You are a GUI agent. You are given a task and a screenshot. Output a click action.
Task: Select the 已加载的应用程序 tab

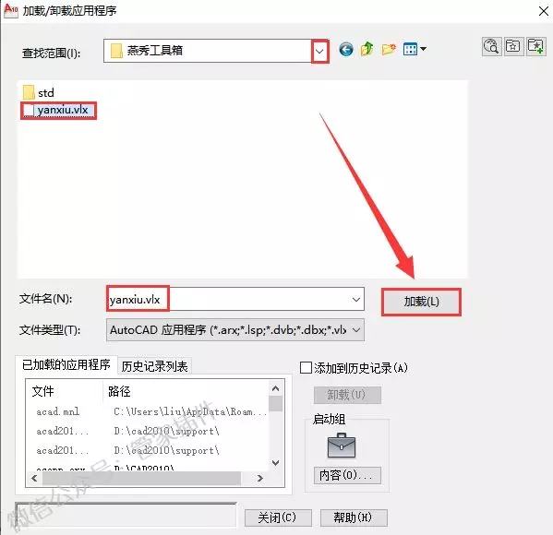pyautogui.click(x=66, y=364)
